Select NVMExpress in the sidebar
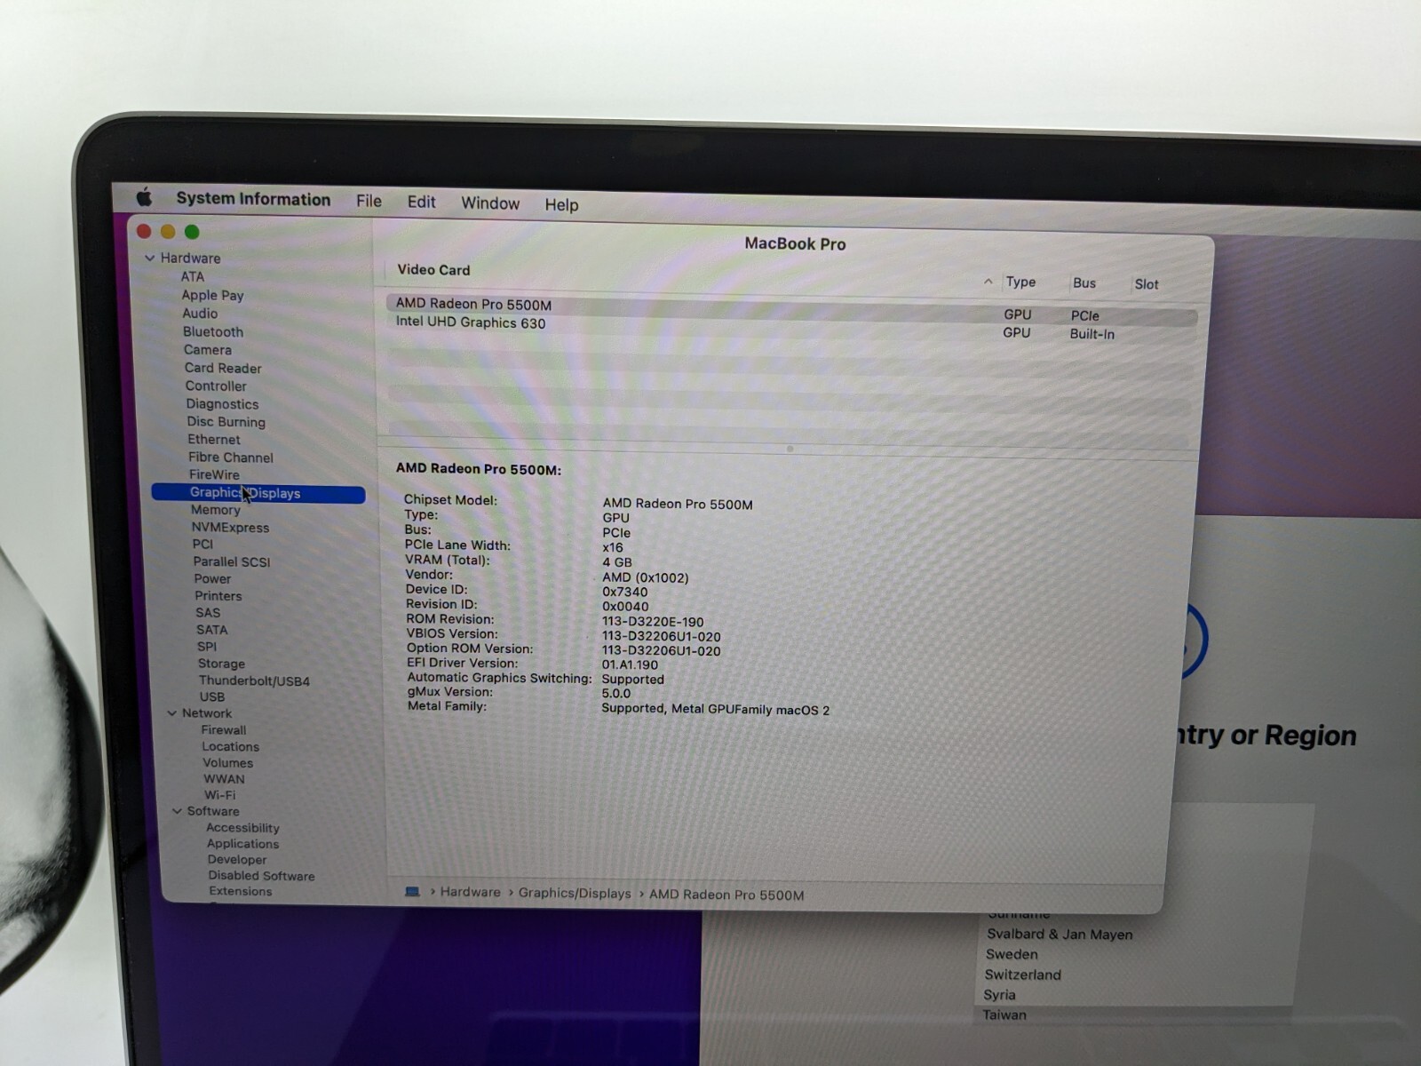 point(230,528)
